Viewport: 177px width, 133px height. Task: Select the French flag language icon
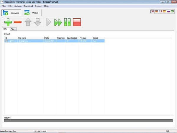point(160,12)
